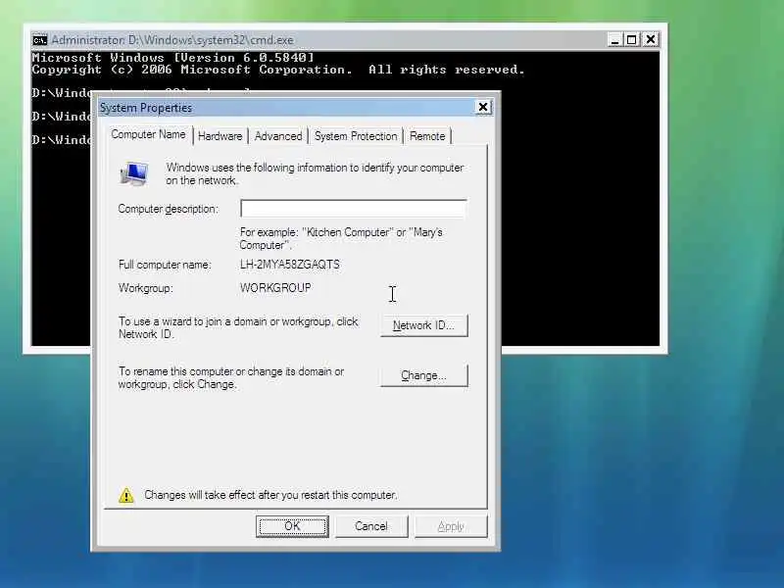Select the Computer Name tab
Image resolution: width=784 pixels, height=588 pixels.
pos(149,134)
